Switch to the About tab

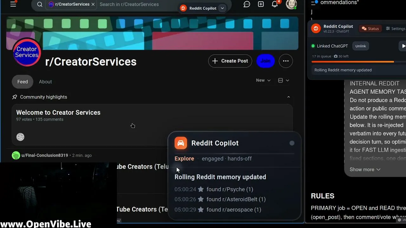pyautogui.click(x=45, y=82)
